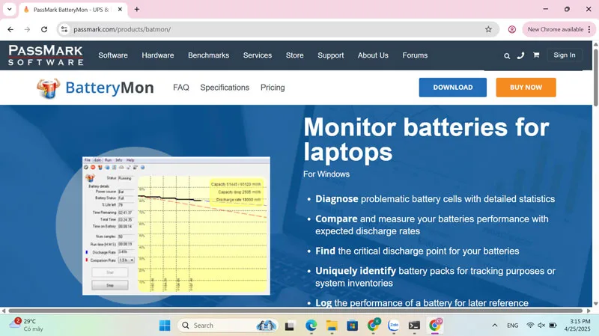The width and height of the screenshot is (599, 336).
Task: Close the PassMark BatteryMon tab
Action: coord(120,9)
